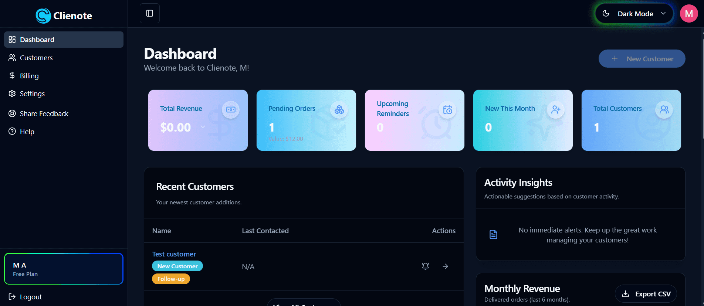Click the Monthly Revenue heading
The width and height of the screenshot is (704, 306).
click(x=522, y=288)
